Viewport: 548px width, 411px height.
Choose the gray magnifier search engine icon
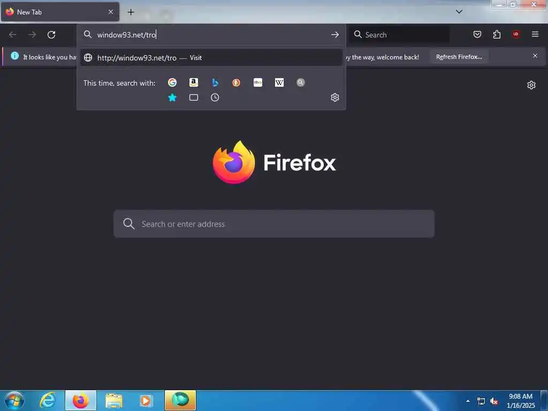301,82
